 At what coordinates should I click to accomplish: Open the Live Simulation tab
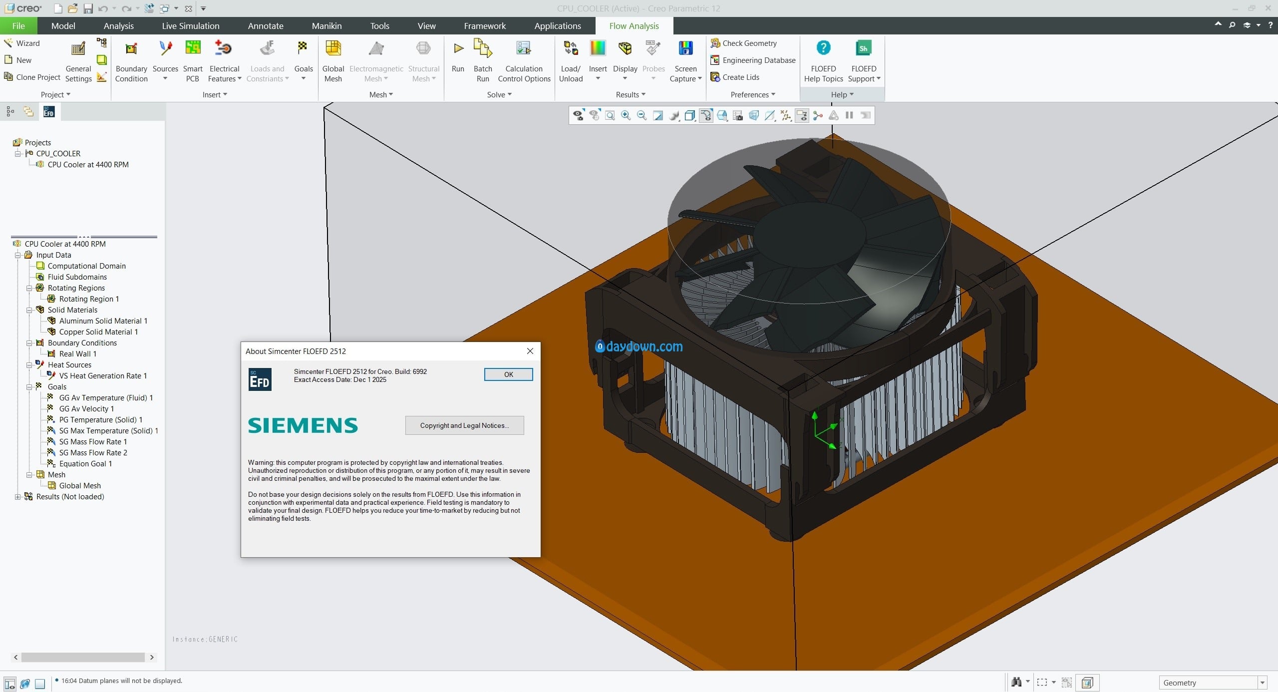(x=190, y=26)
